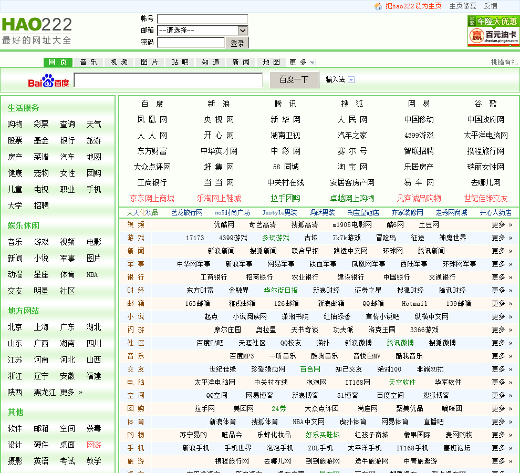Click the 登录 login button
This screenshot has width=520, height=473.
pyautogui.click(x=237, y=43)
